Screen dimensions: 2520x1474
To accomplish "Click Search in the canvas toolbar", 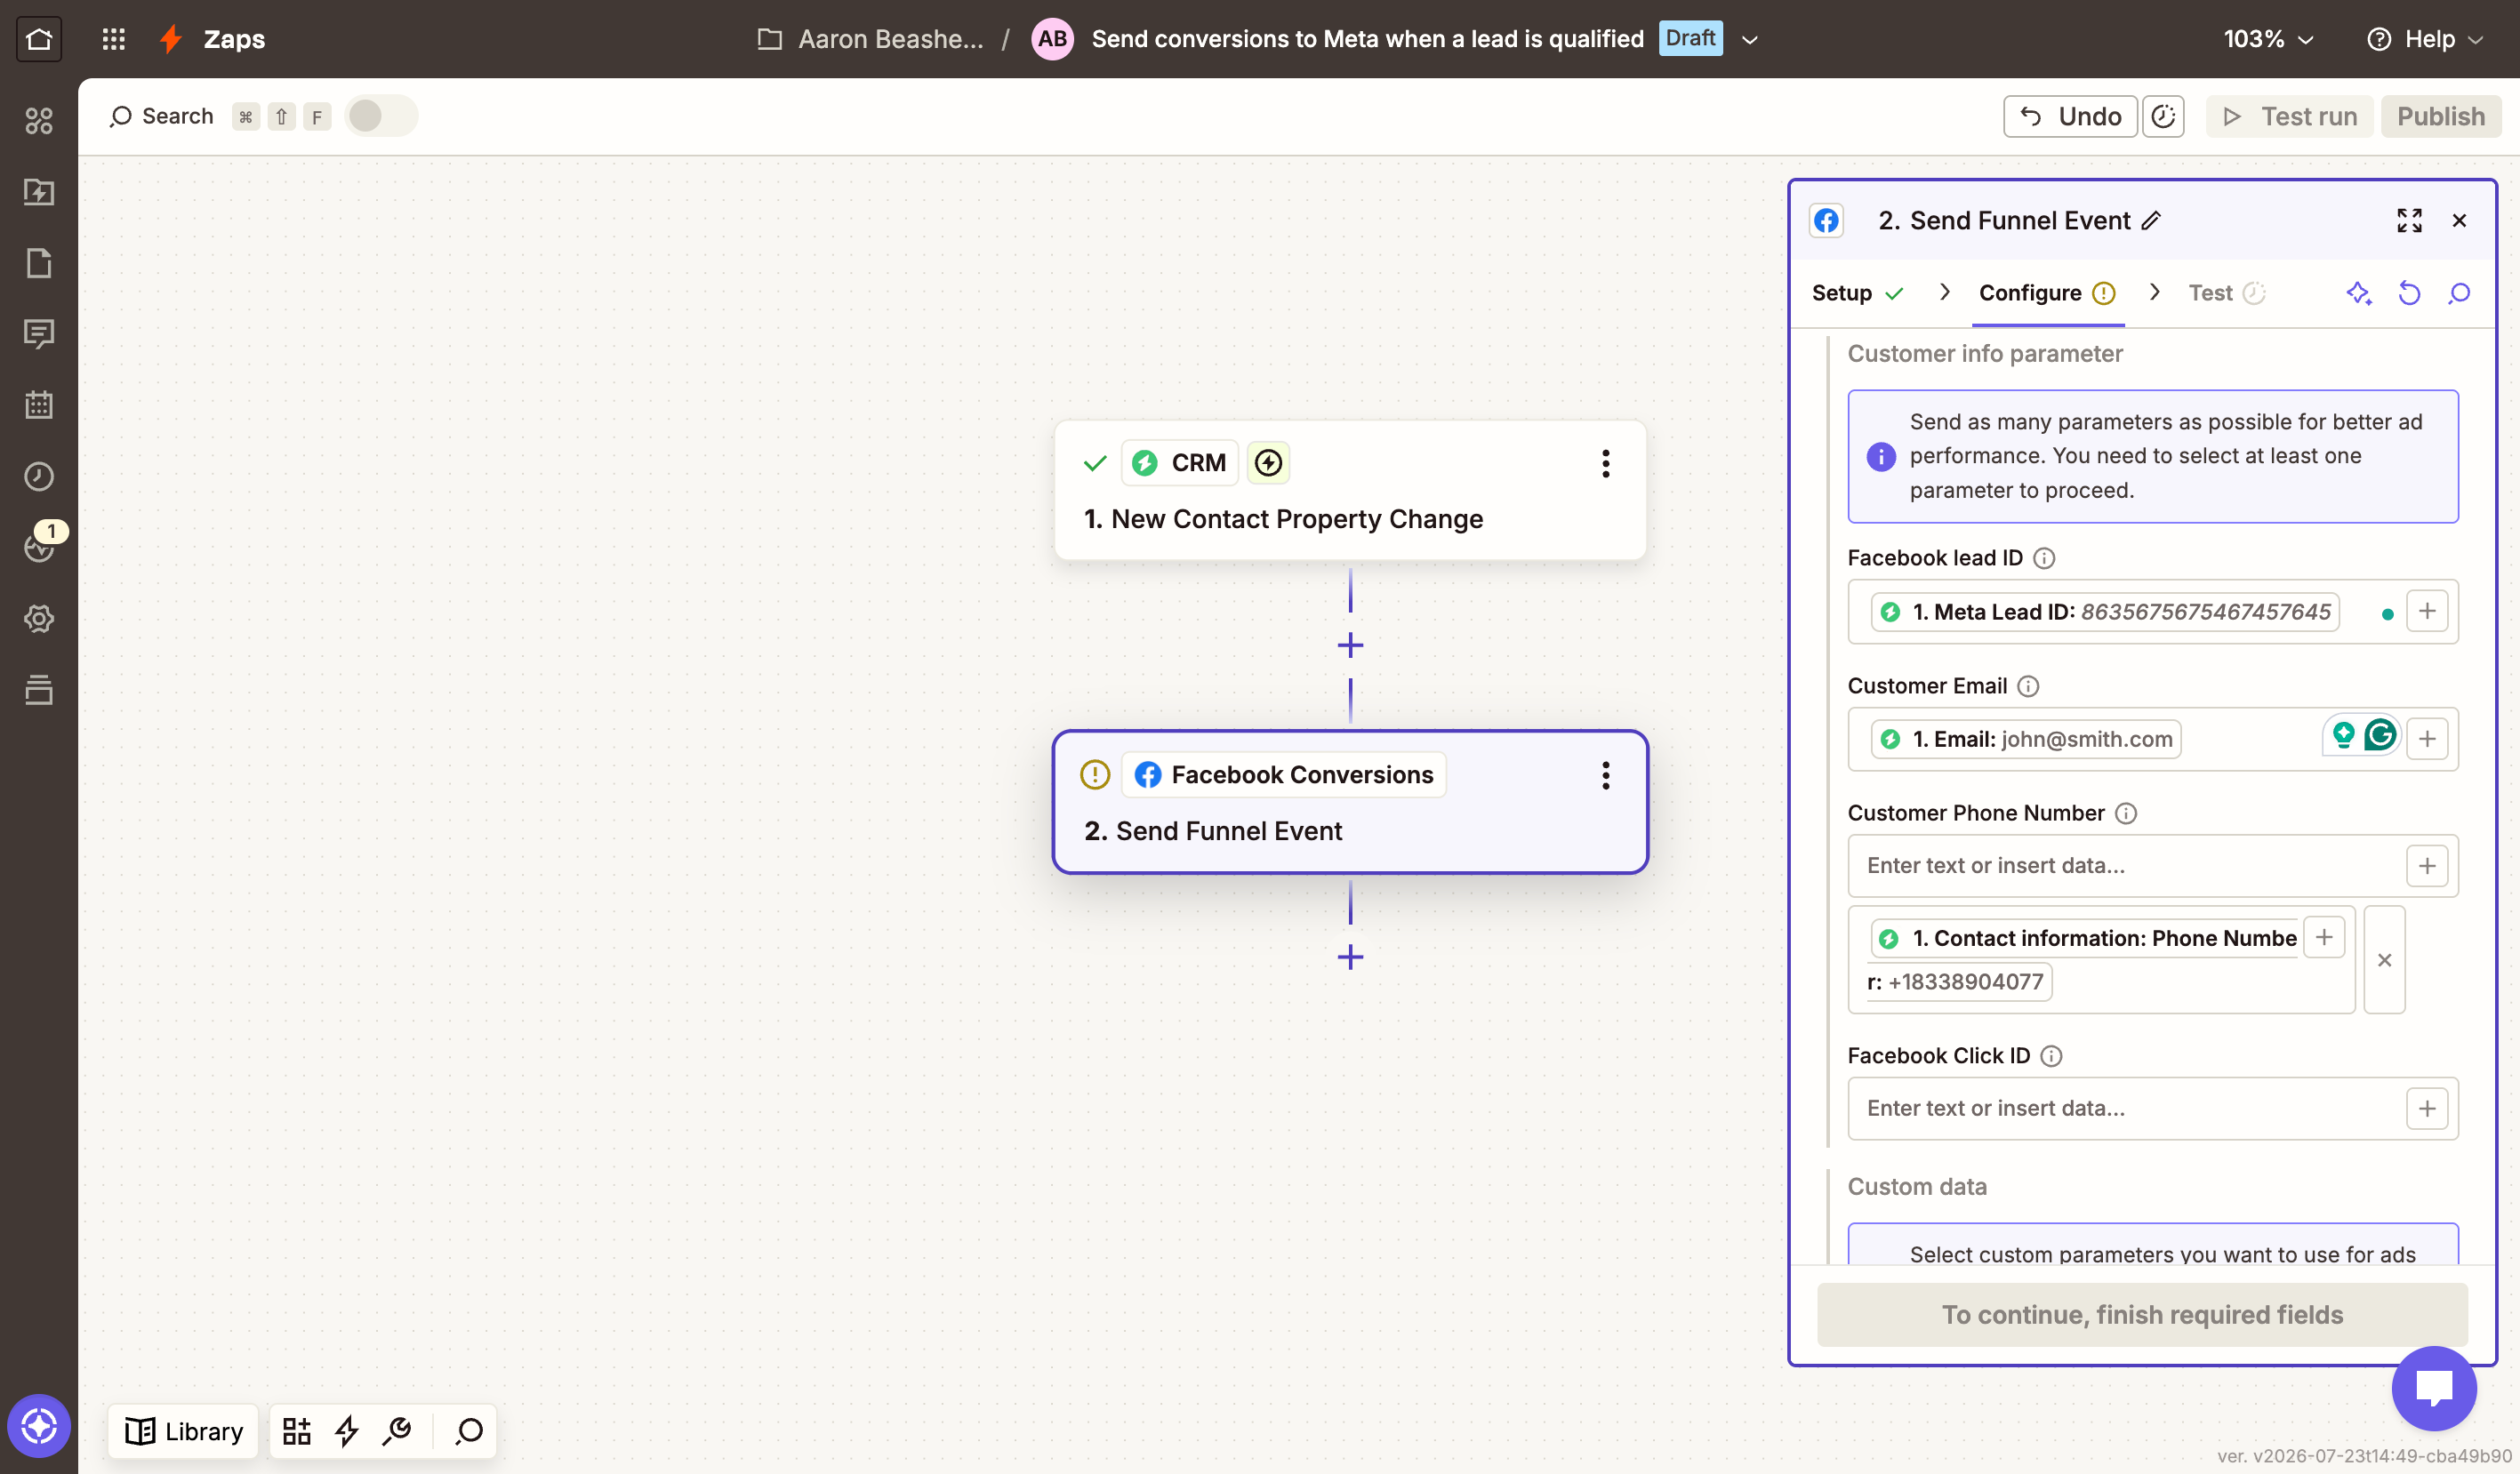I will click(161, 116).
